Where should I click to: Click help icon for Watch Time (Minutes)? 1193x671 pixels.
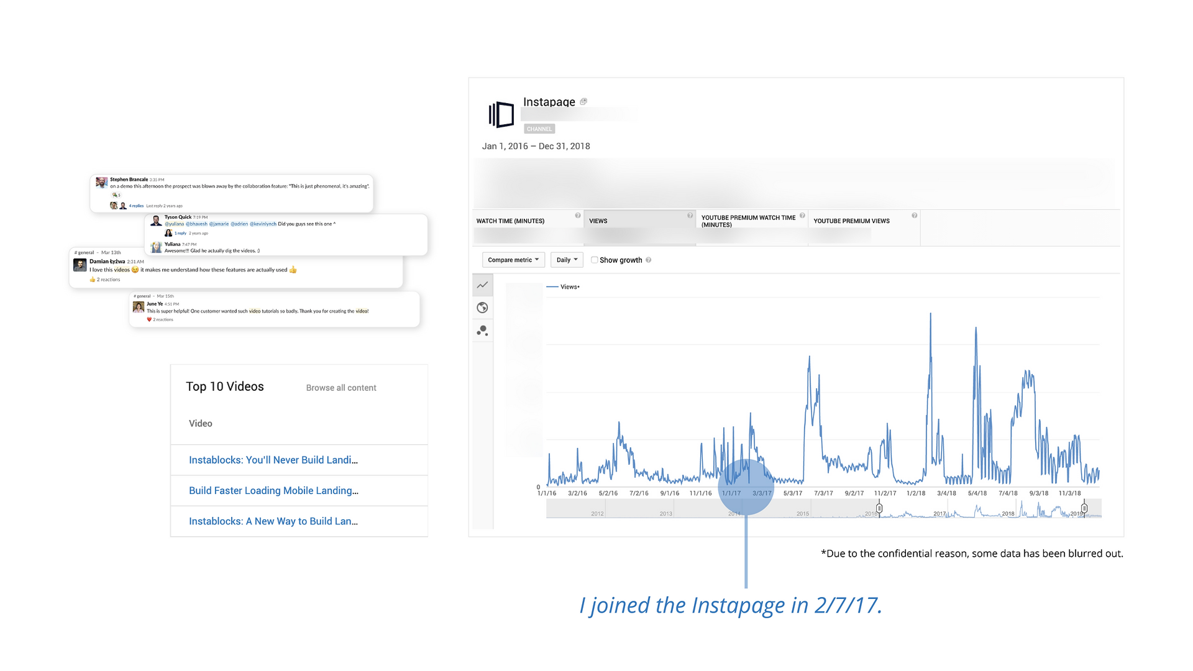pyautogui.click(x=578, y=215)
